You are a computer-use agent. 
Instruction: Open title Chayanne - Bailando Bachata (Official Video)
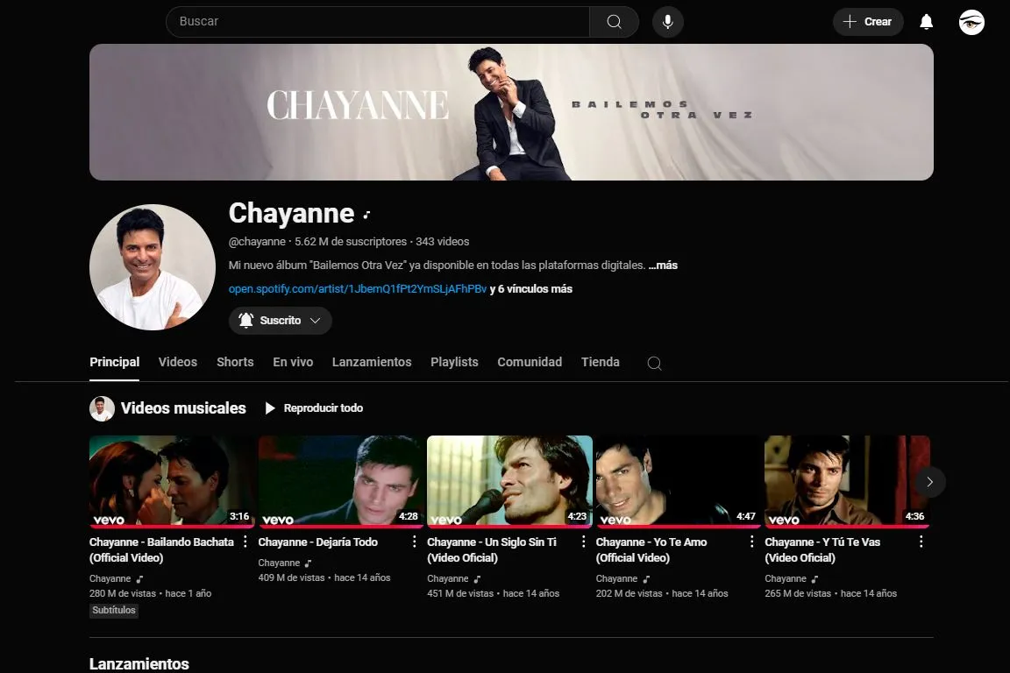tap(161, 550)
